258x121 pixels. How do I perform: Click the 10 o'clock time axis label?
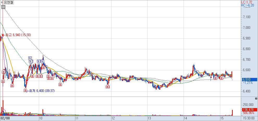(41, 118)
